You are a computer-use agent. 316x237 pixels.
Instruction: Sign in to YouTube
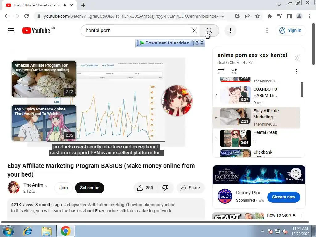(290, 31)
